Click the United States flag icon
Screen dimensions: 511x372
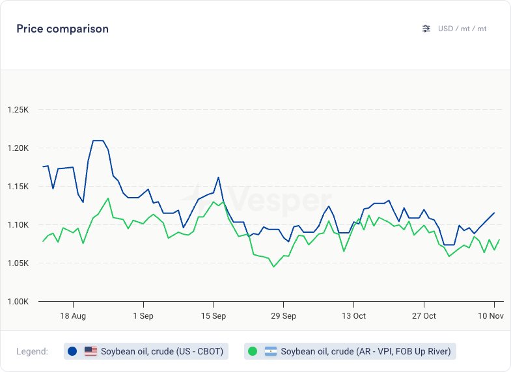[x=90, y=352]
